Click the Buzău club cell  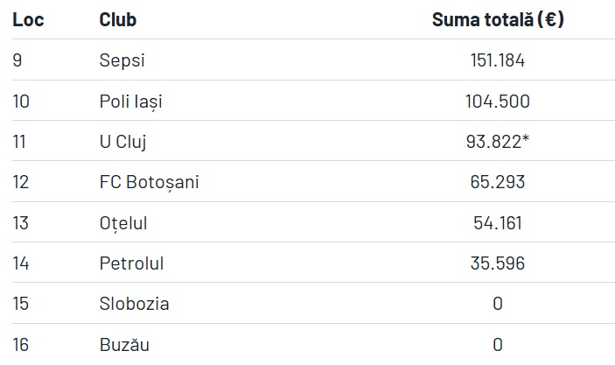tap(124, 345)
